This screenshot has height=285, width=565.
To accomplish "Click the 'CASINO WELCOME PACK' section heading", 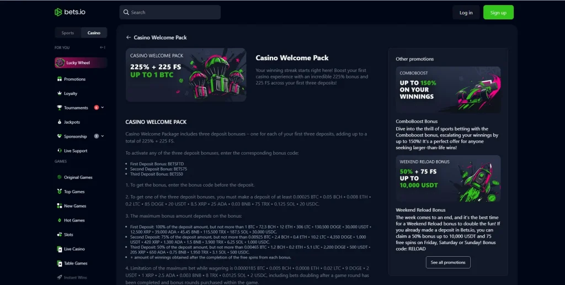I will click(156, 122).
